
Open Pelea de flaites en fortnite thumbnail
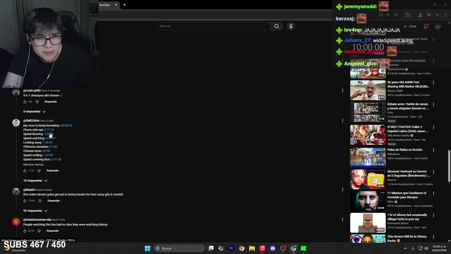[368, 157]
